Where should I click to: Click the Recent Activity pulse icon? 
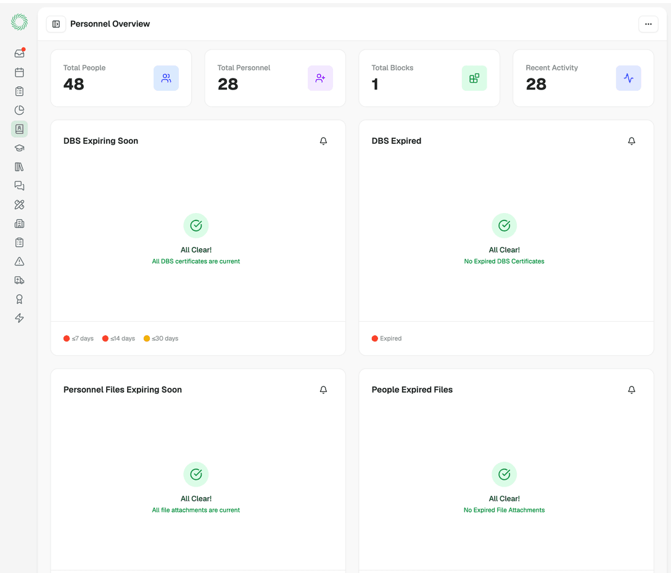628,78
